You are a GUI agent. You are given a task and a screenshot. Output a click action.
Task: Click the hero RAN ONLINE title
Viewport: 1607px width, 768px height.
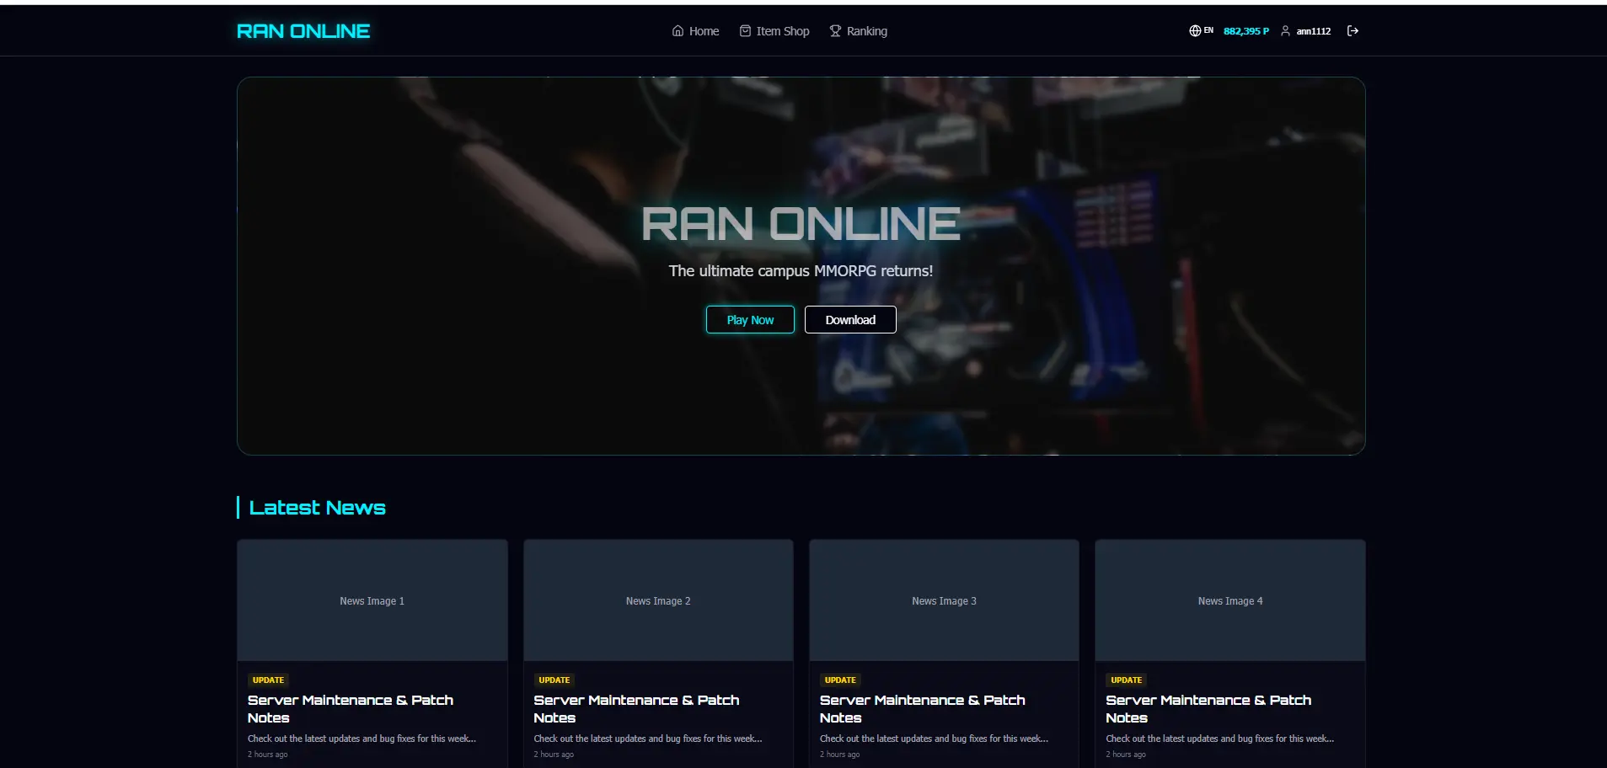point(801,224)
